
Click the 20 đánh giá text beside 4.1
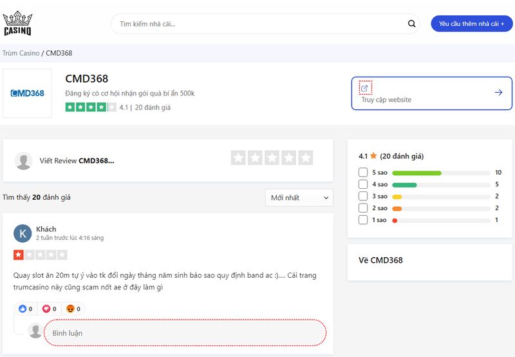153,108
